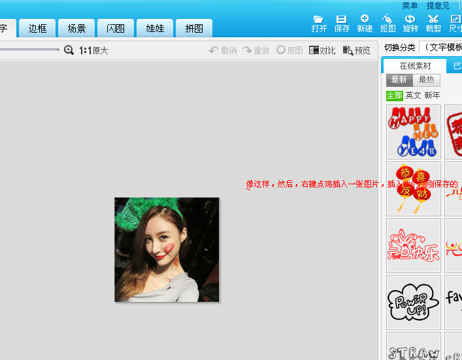Zoom in with the magnifier plus icon

pos(69,50)
